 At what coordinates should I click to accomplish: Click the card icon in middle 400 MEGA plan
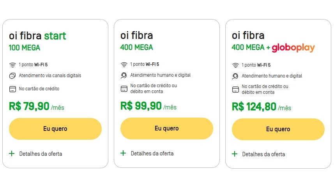tap(124, 89)
